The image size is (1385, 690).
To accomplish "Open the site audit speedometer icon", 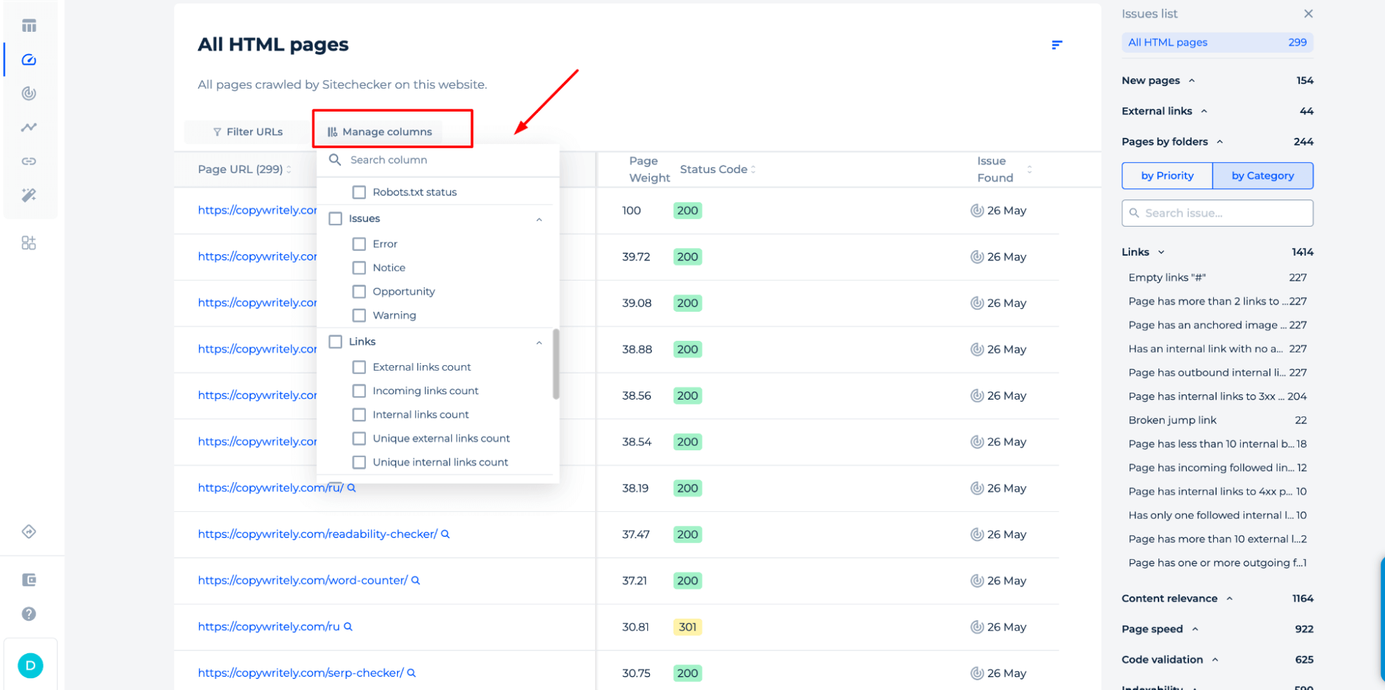I will pyautogui.click(x=28, y=60).
